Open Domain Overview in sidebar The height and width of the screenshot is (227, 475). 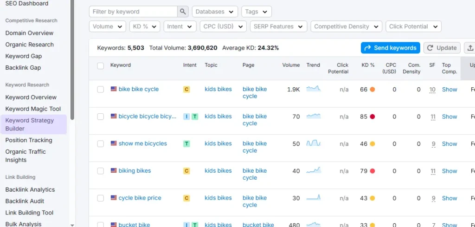[x=29, y=33]
